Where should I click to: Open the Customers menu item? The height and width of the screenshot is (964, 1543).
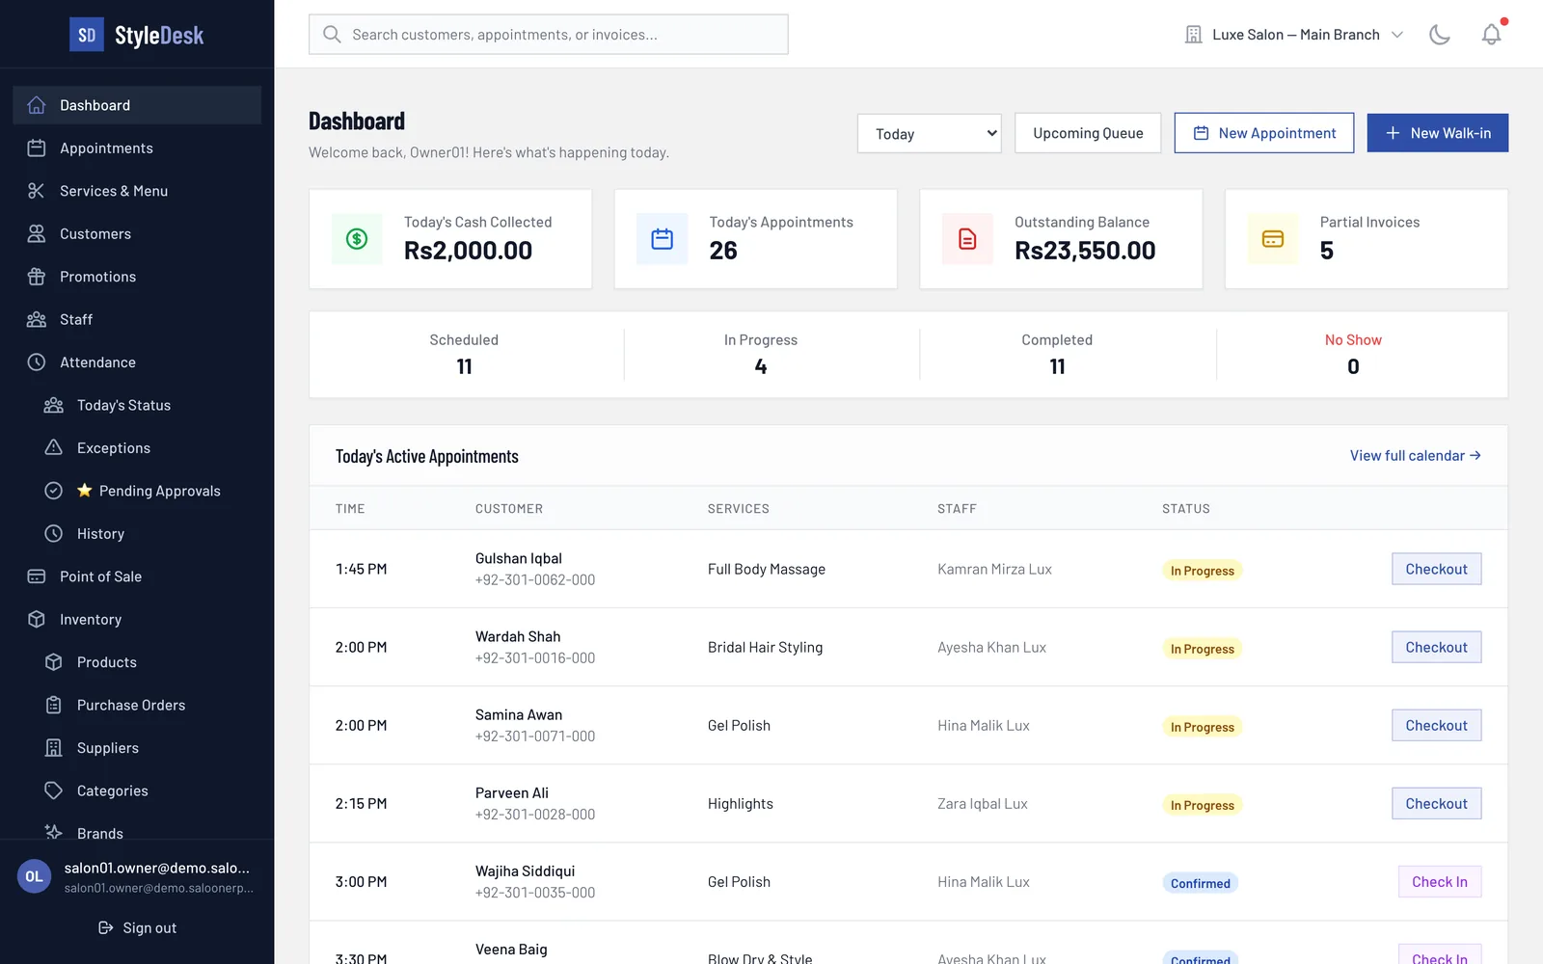coord(137,234)
